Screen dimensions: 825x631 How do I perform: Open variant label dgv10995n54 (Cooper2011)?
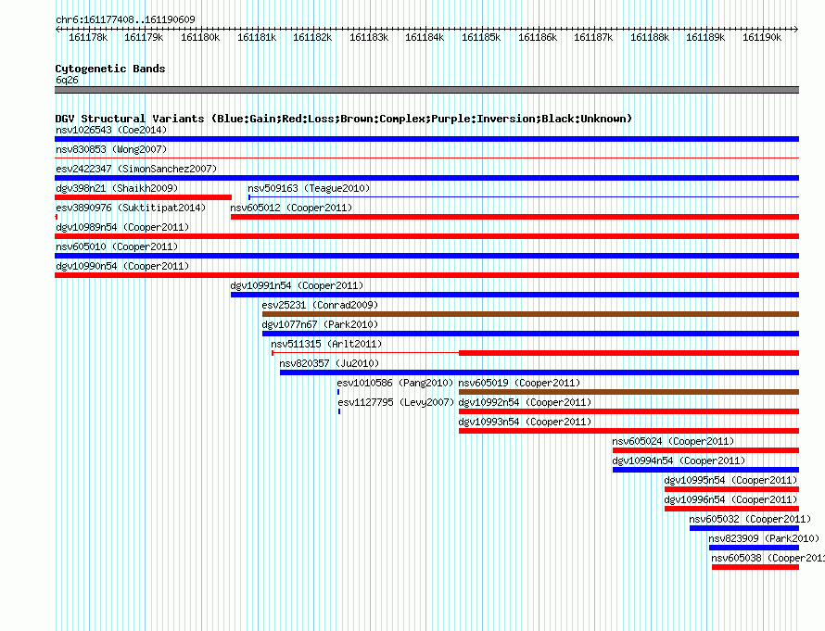[730, 480]
